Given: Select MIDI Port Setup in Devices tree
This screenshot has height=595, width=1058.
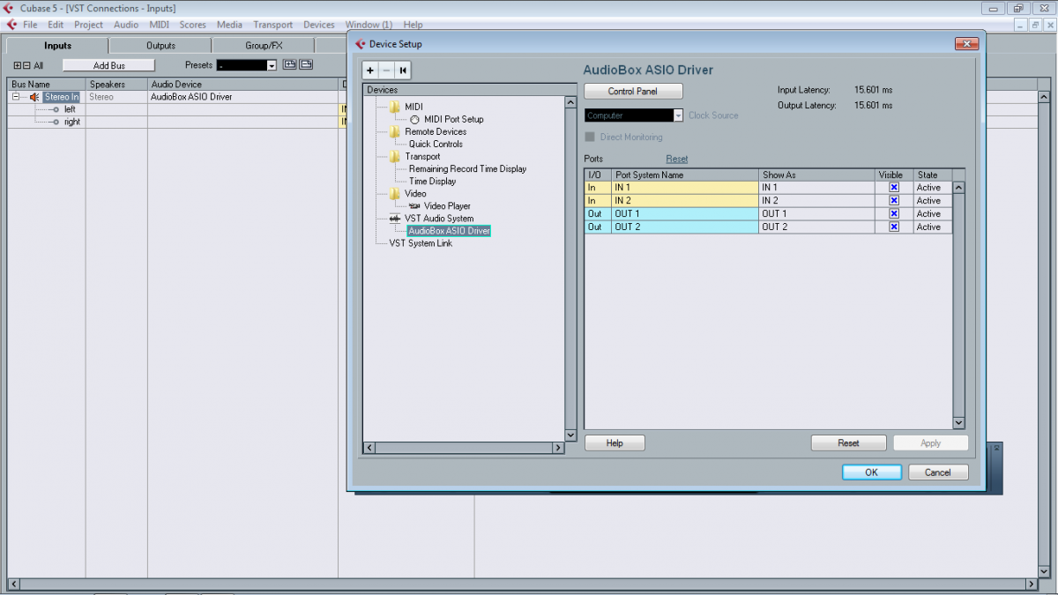Looking at the screenshot, I should [x=453, y=120].
